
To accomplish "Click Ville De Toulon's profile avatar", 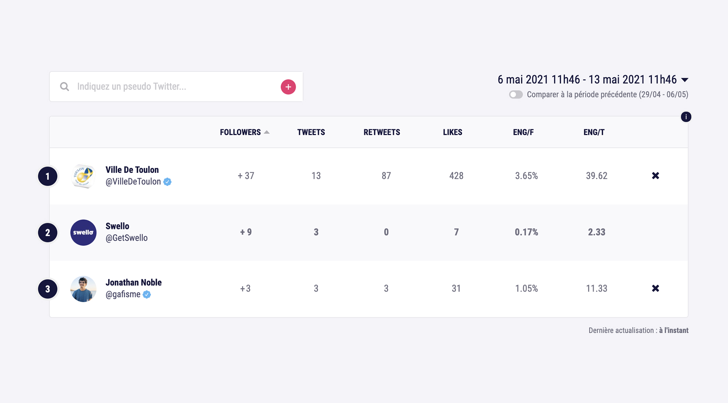I will pos(83,176).
